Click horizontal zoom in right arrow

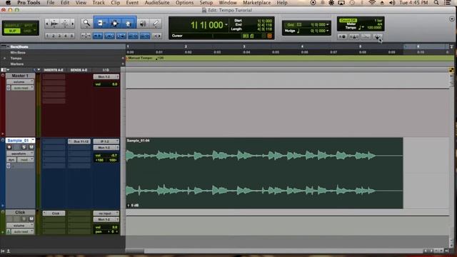click(x=73, y=24)
